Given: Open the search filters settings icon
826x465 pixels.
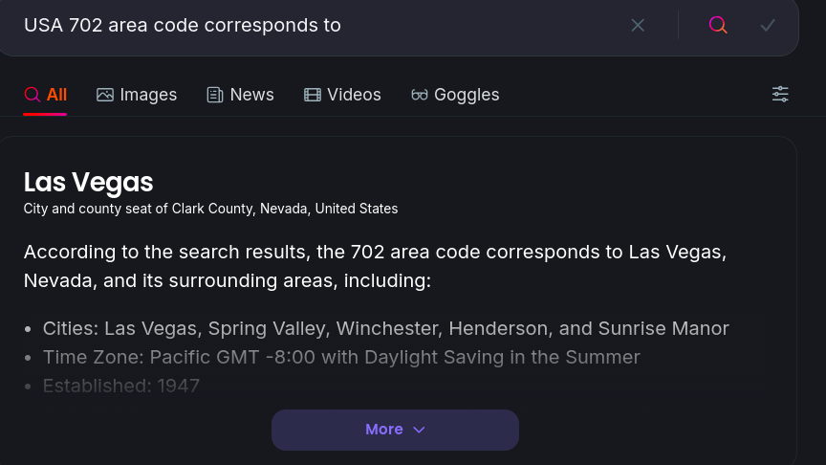Looking at the screenshot, I should [x=780, y=95].
